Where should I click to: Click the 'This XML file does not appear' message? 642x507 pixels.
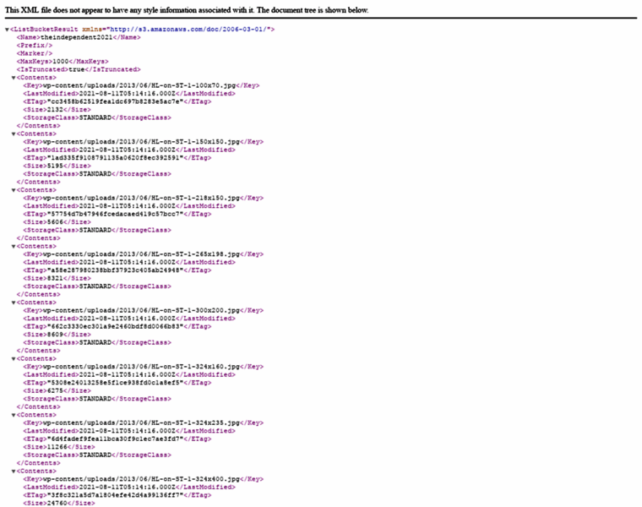pyautogui.click(x=187, y=10)
